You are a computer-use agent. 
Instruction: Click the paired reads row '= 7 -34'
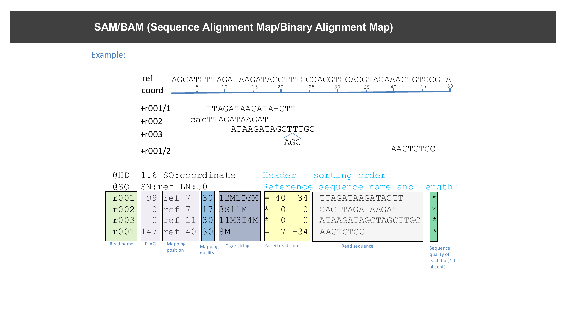(286, 232)
